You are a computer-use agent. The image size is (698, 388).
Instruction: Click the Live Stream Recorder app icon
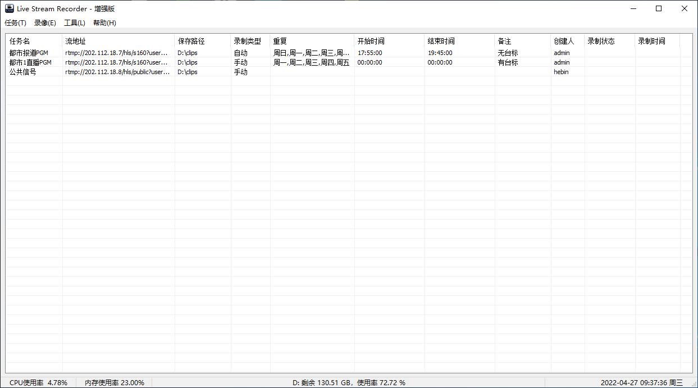[9, 8]
